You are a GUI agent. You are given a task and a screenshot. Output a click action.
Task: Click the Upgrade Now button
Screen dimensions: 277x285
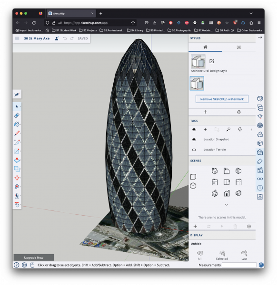[34, 257]
